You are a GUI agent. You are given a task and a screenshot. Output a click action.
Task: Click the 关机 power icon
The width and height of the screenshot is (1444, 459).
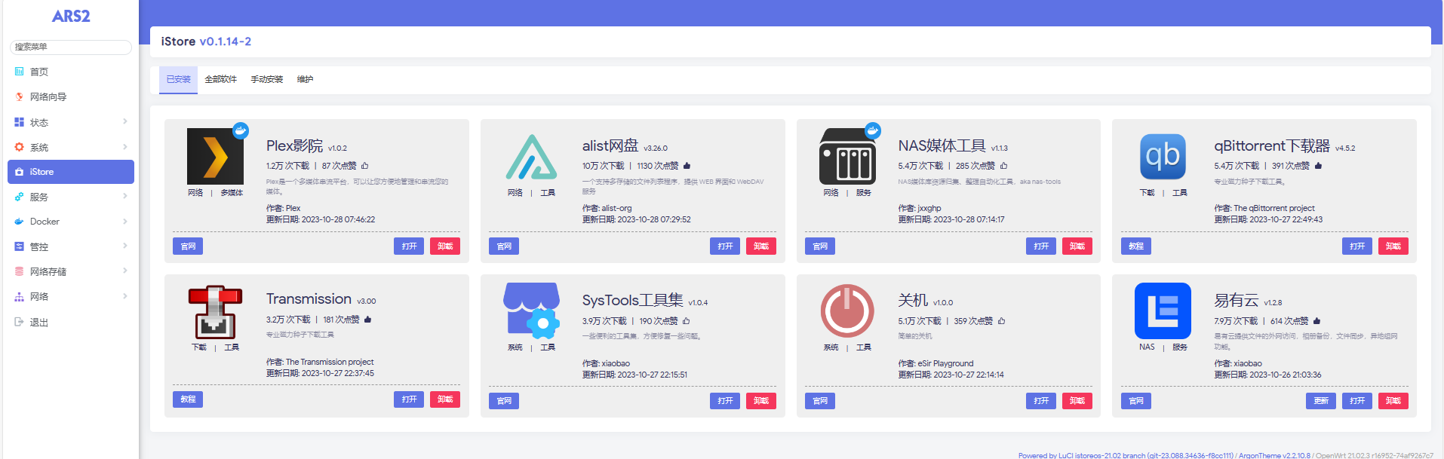(847, 311)
